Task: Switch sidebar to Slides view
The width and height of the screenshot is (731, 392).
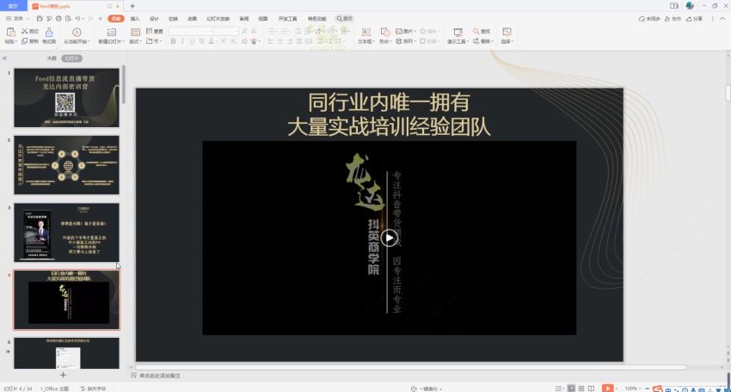Action: 71,58
